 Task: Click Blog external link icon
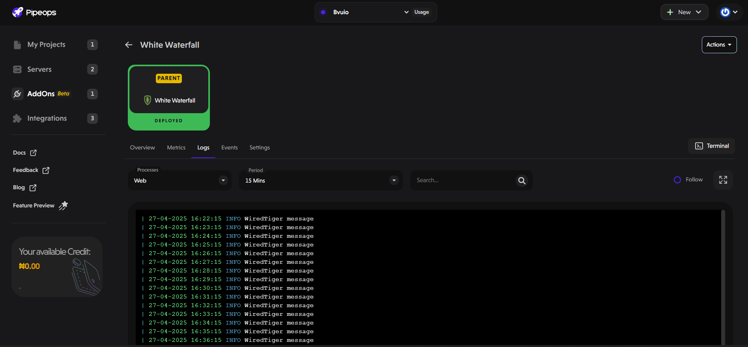tap(33, 188)
